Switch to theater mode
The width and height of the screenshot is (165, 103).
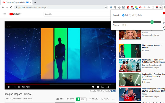pyautogui.click(x=107, y=87)
